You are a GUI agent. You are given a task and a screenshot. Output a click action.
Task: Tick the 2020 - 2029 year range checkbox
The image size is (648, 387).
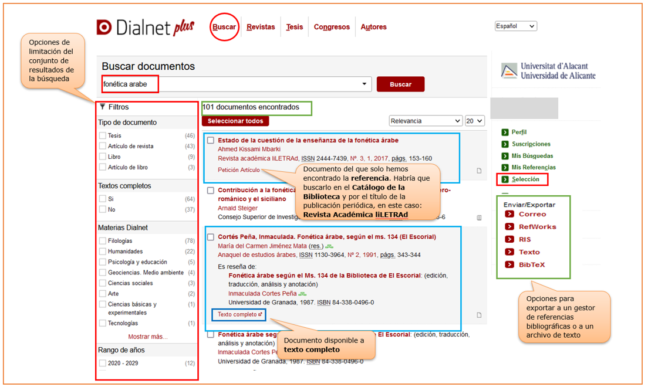click(x=103, y=363)
